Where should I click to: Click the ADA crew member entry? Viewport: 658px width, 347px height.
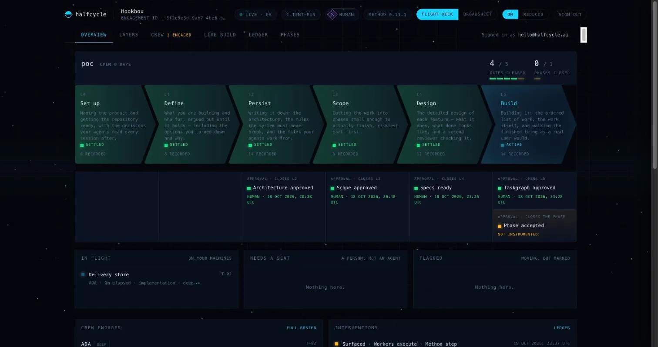[x=199, y=344]
